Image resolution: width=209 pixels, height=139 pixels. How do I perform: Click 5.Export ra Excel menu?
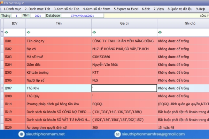tap(126, 9)
